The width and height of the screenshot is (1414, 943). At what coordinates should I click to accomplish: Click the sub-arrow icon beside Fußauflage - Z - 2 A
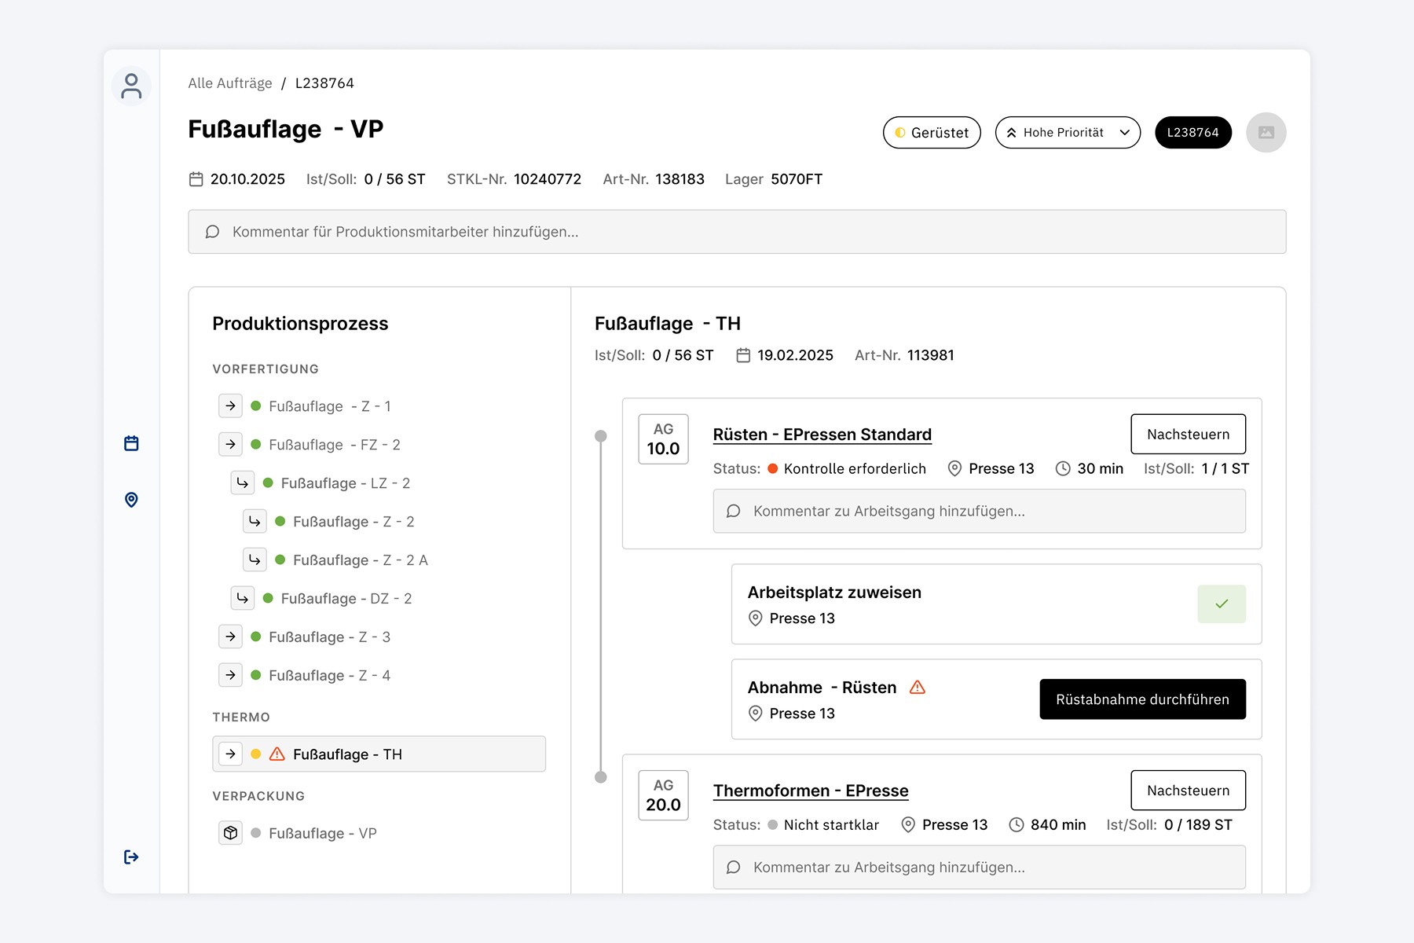click(x=255, y=560)
